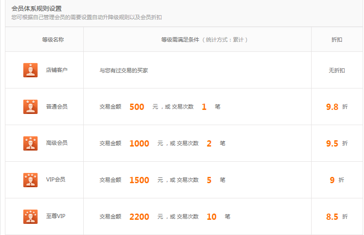This screenshot has height=235, width=364.
Task: Click the 500 transaction amount for 普通会员
Action: (137, 107)
